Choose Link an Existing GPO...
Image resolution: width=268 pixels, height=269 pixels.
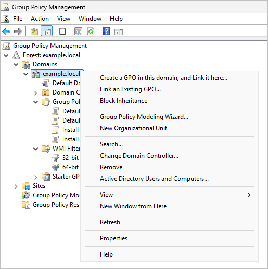tap(130, 89)
